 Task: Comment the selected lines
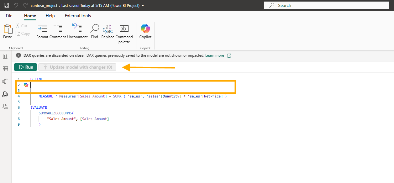coord(58,32)
